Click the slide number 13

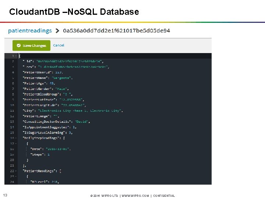point(5,195)
